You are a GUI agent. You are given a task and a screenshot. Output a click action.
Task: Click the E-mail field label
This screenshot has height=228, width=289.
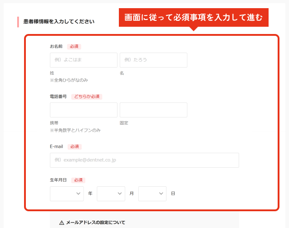coord(57,147)
